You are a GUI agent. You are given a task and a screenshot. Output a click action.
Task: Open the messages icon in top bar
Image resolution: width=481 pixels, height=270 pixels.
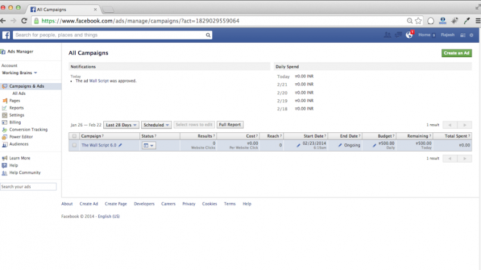pos(398,35)
